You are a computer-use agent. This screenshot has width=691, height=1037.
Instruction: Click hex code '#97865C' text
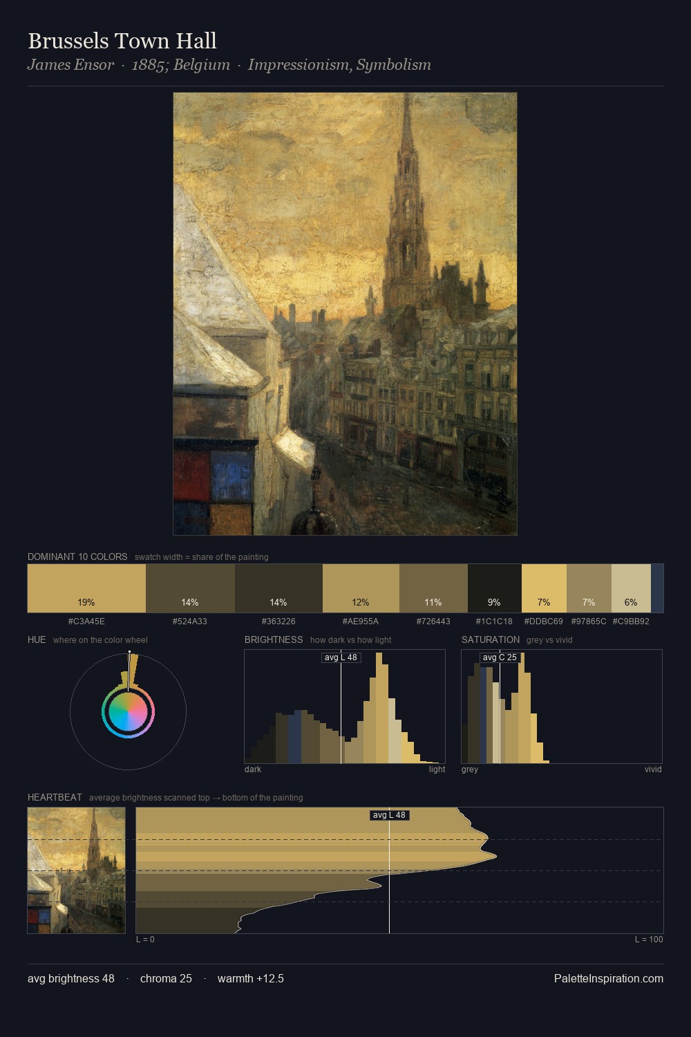pos(589,622)
